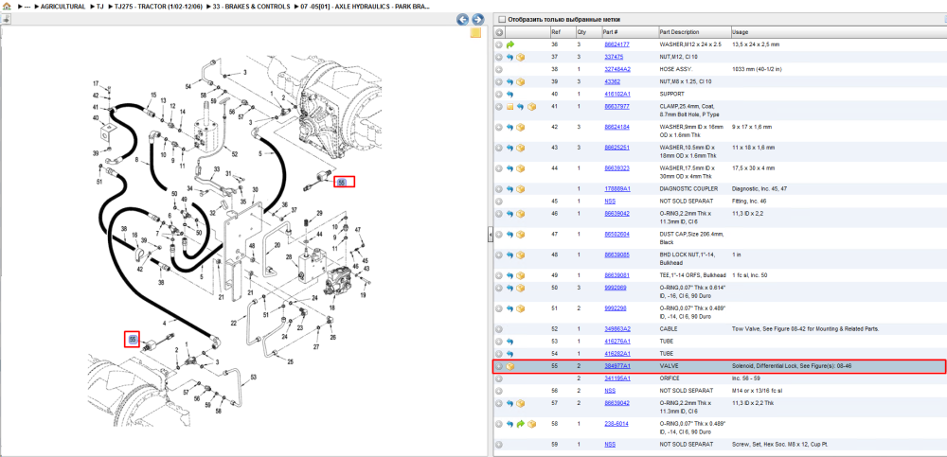The width and height of the screenshot is (947, 457).
Task: Click the package box icon in row Ref 43
Action: [x=521, y=148]
